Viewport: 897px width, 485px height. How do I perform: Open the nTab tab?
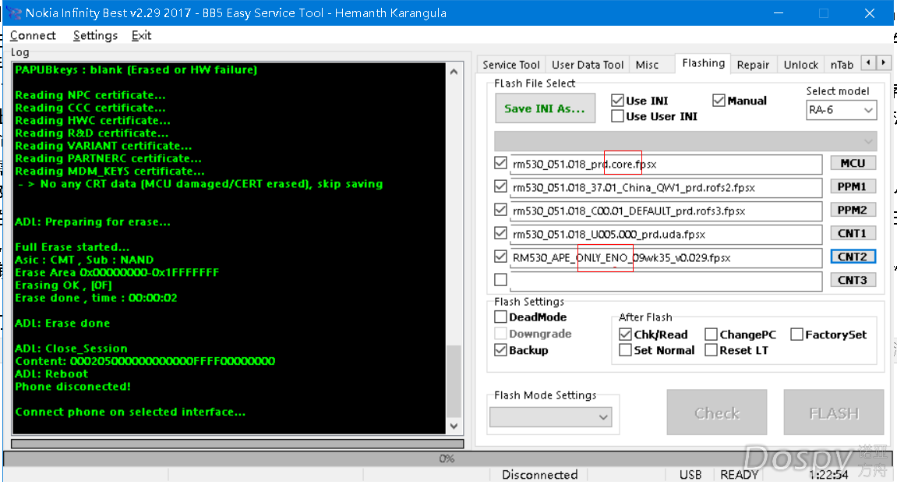click(x=842, y=65)
